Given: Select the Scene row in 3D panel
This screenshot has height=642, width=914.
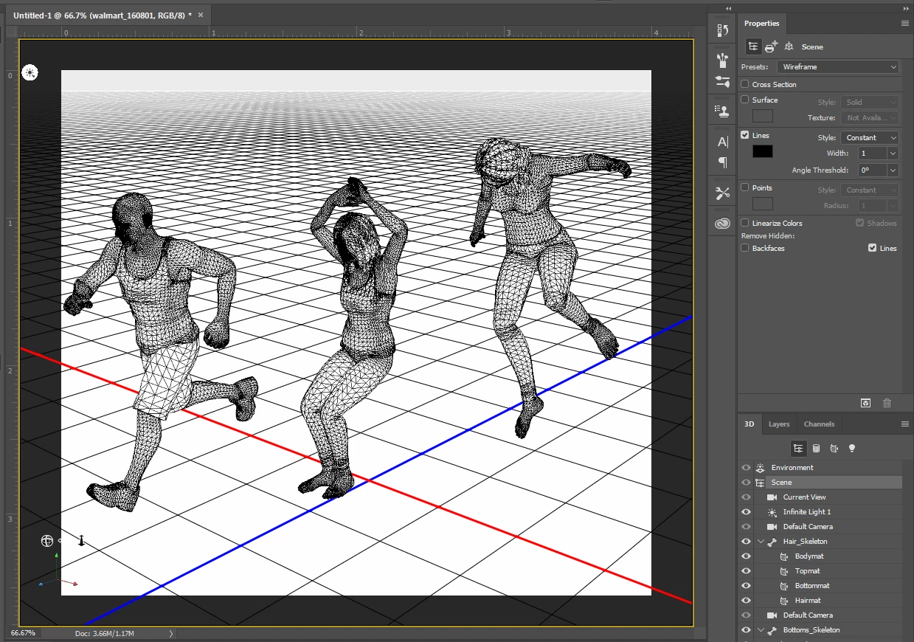Looking at the screenshot, I should pyautogui.click(x=820, y=482).
